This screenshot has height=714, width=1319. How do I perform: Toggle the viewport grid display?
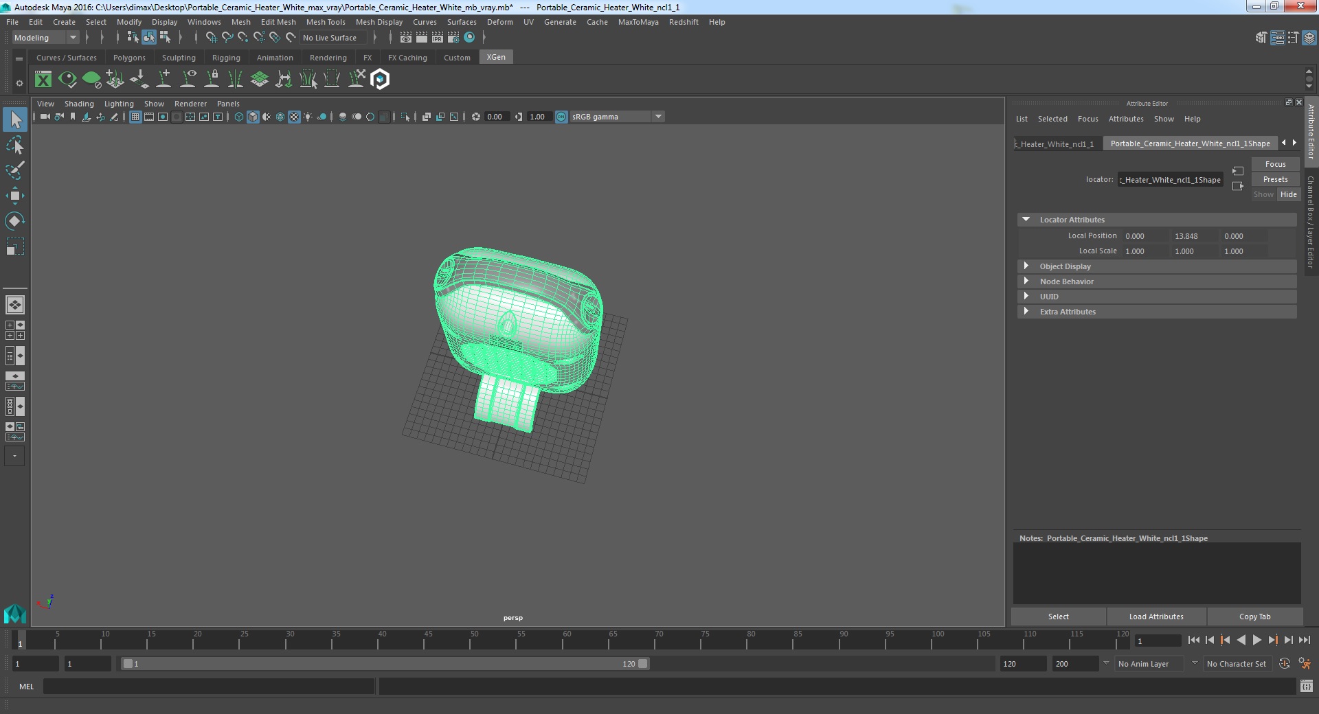135,117
